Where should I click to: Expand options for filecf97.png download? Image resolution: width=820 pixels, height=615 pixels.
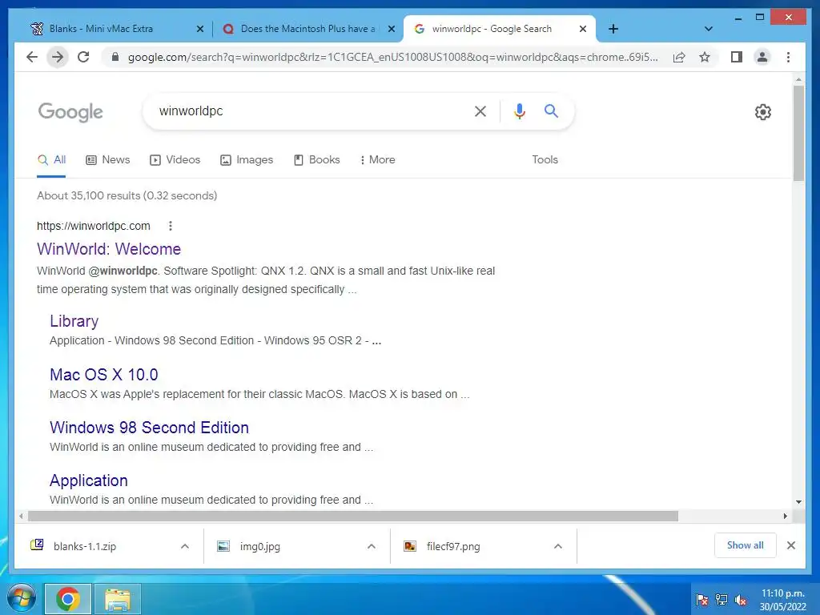pos(558,546)
